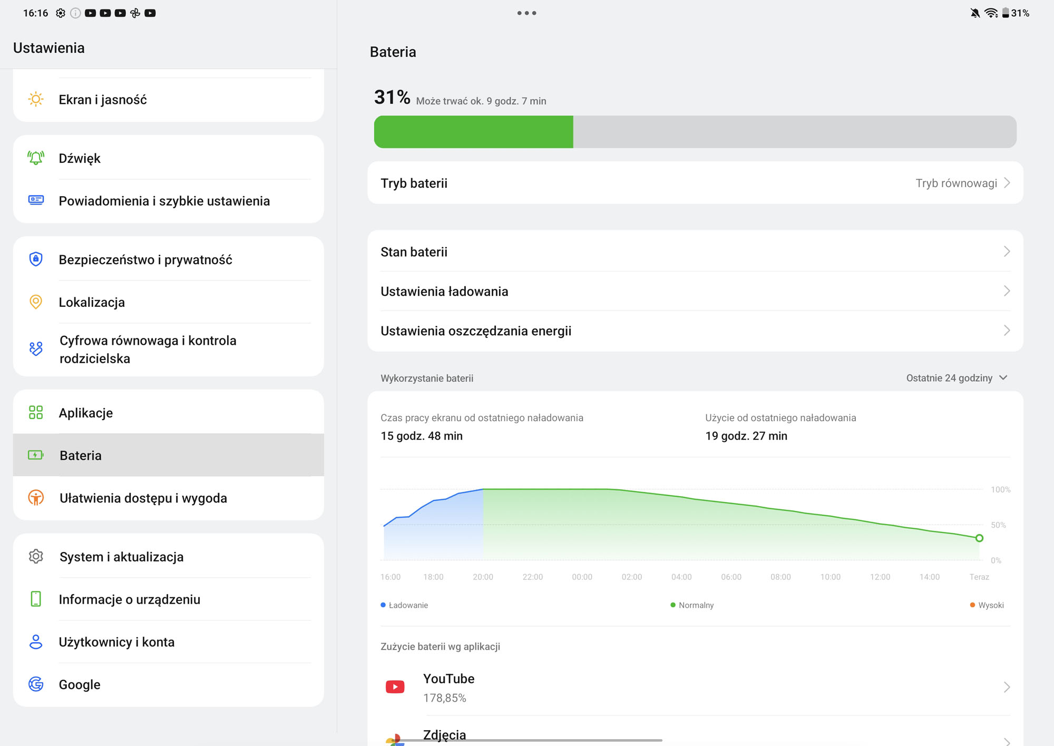Screen dimensions: 1054x746
Task: Tap the notifications panel icon
Action: (x=36, y=200)
